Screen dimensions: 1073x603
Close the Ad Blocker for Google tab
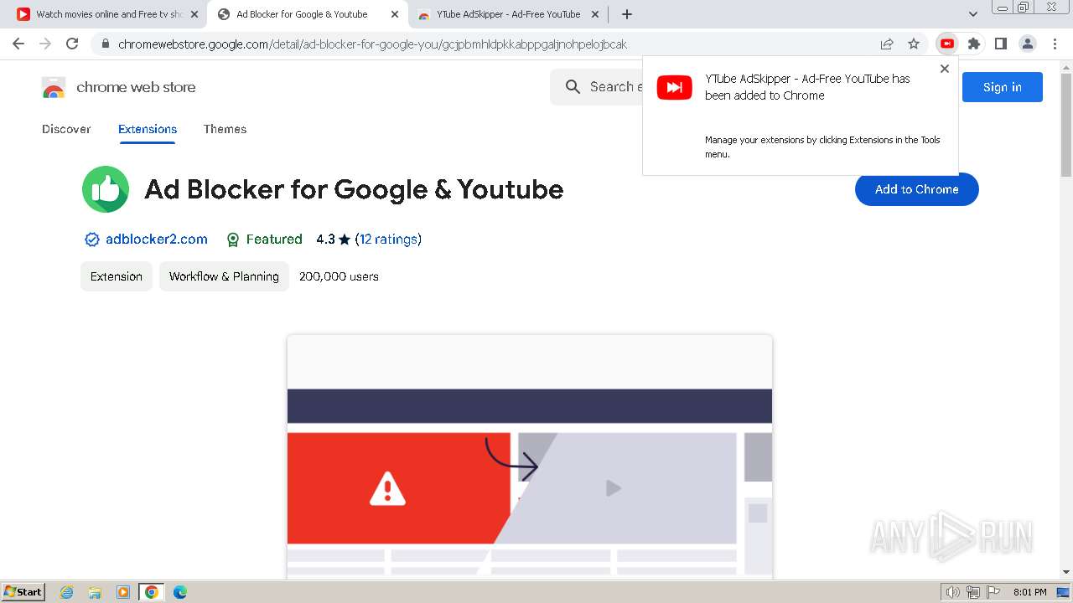point(395,14)
